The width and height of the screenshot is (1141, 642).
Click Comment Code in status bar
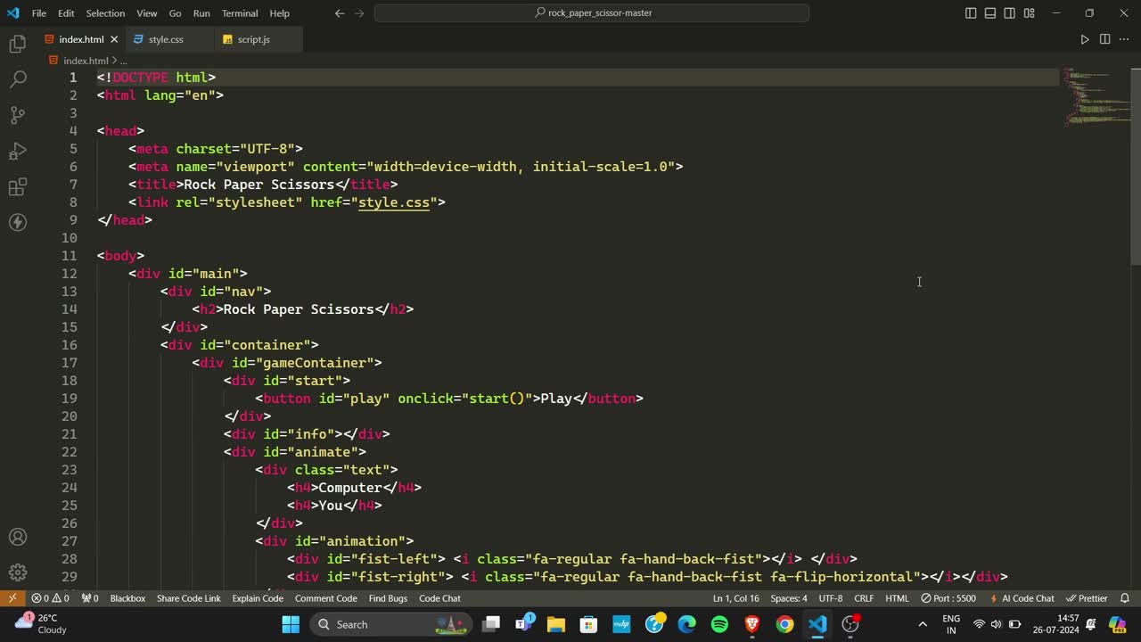point(326,598)
